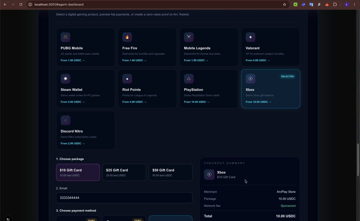This screenshot has width=360, height=221.
Task: Open Riot Points From 4.99 USDC link
Action: (134, 102)
